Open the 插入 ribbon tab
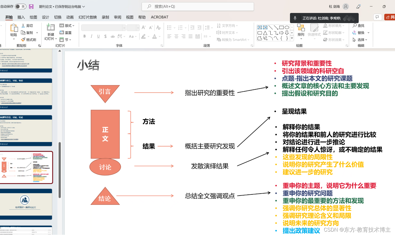 [21, 17]
